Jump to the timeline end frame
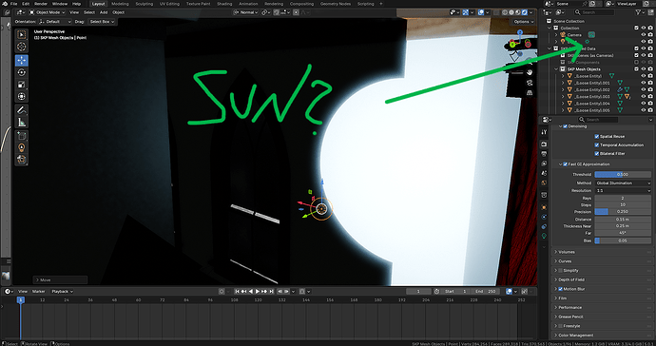656x346 pixels. click(x=271, y=291)
